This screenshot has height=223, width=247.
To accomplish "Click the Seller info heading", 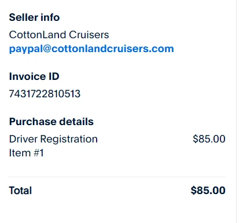I will point(34,17).
